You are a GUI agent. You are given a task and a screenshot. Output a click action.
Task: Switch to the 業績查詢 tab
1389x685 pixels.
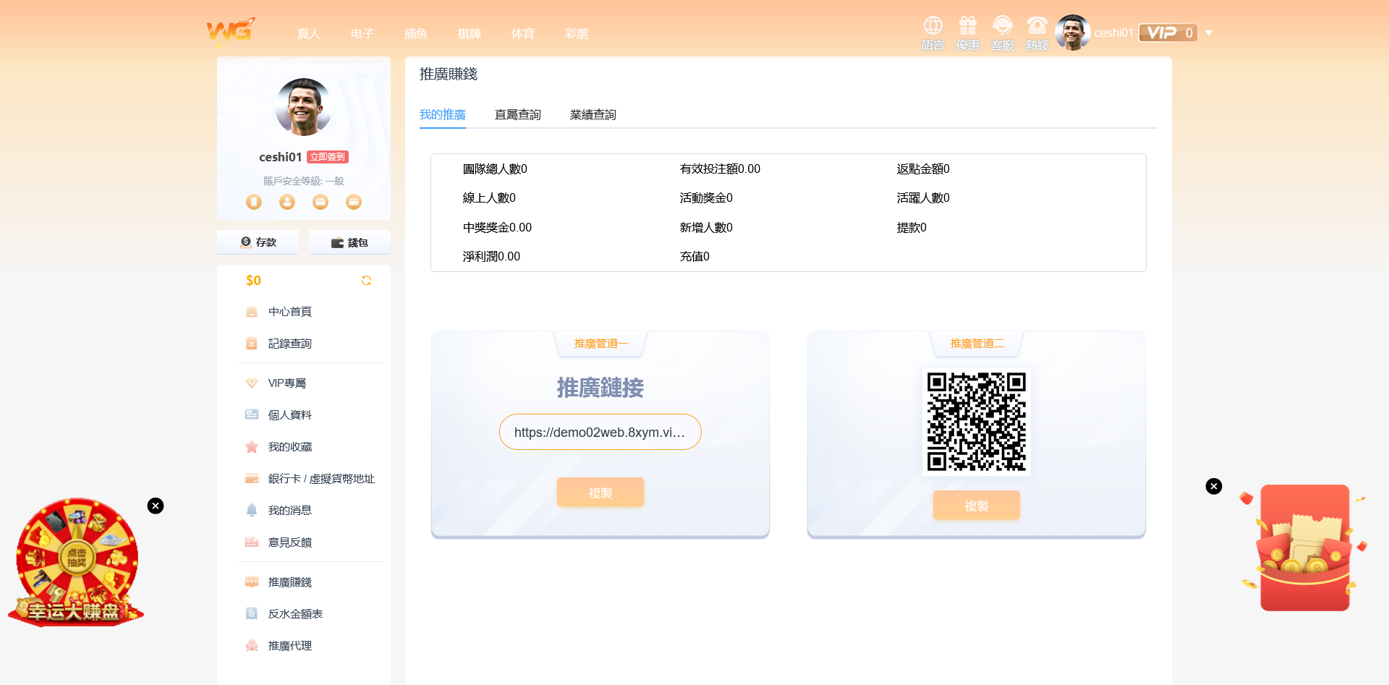click(592, 115)
